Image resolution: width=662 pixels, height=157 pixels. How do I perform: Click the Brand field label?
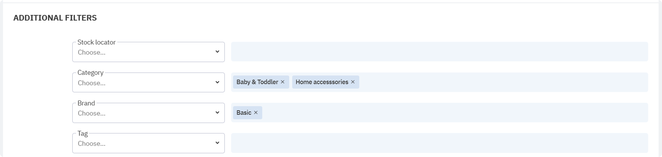point(86,103)
